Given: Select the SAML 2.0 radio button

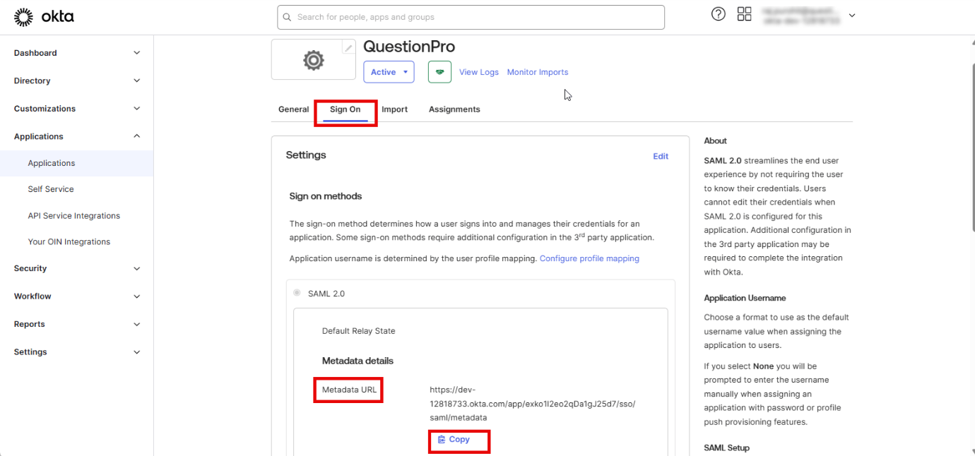Looking at the screenshot, I should pos(297,292).
